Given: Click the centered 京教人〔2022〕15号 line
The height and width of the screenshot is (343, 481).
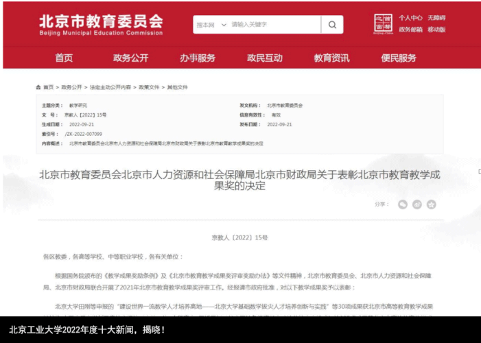Looking at the screenshot, I should (239, 237).
